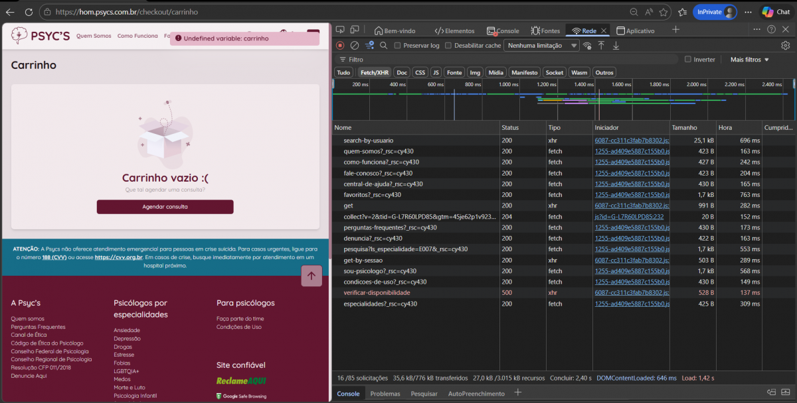Viewport: 797px width, 403px height.
Task: Open the Nenhuma limitação throttling dropdown
Action: click(541, 46)
